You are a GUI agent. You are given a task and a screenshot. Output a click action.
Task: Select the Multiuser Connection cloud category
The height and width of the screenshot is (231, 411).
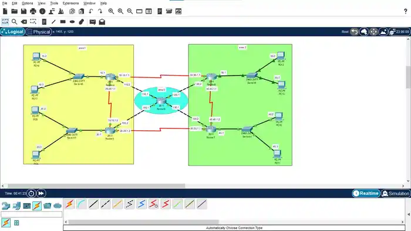[x=58, y=206]
